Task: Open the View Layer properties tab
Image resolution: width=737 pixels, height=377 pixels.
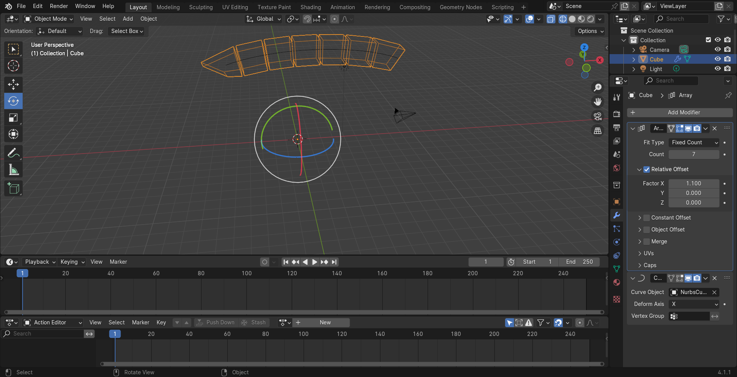Action: (x=616, y=141)
